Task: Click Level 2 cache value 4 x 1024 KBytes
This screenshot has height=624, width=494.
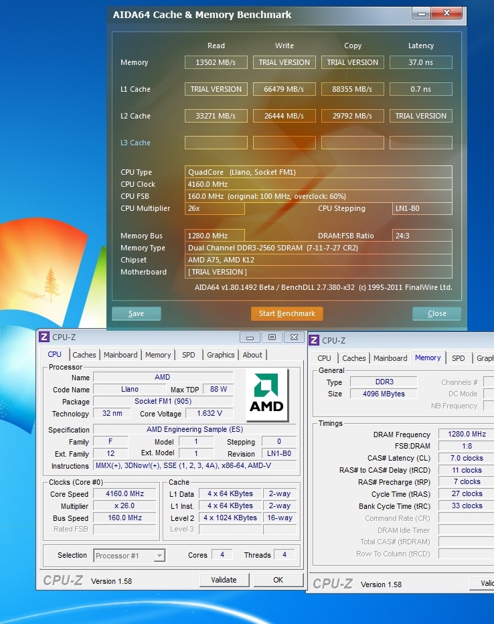Action: [x=230, y=518]
